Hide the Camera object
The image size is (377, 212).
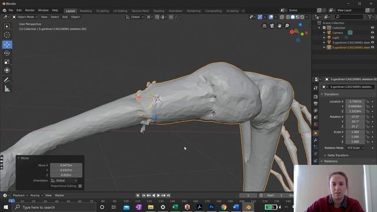tap(372, 32)
